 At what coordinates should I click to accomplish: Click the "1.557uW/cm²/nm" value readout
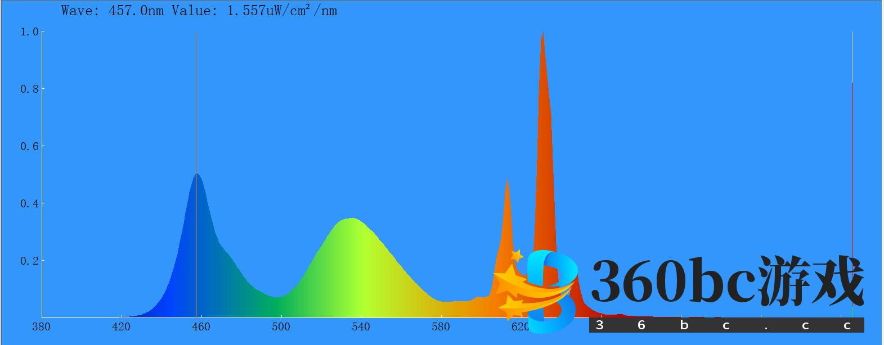[282, 11]
